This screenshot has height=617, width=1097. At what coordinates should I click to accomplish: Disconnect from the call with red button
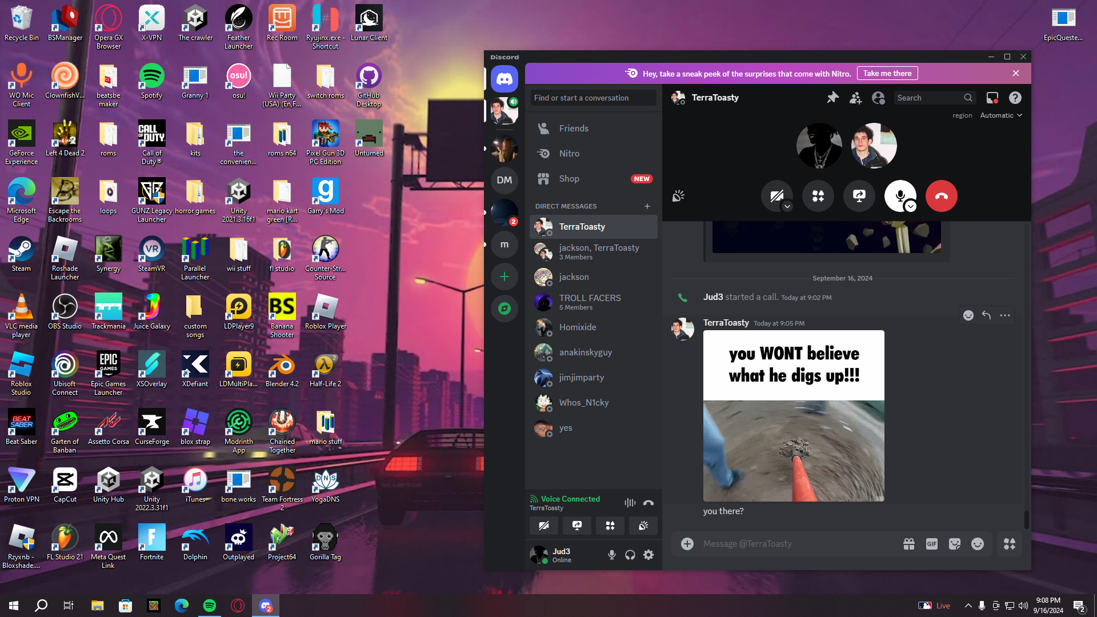942,196
